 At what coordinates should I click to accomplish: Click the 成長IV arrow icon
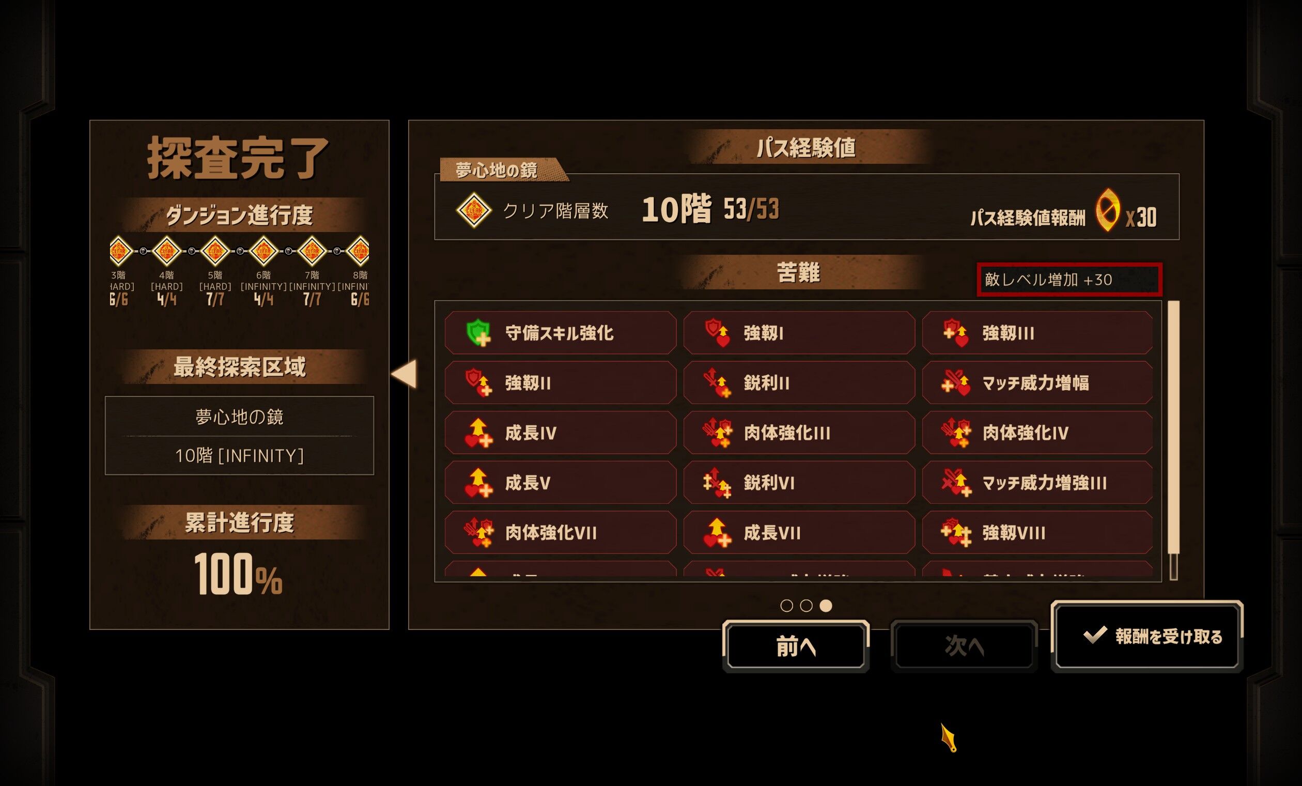point(479,433)
